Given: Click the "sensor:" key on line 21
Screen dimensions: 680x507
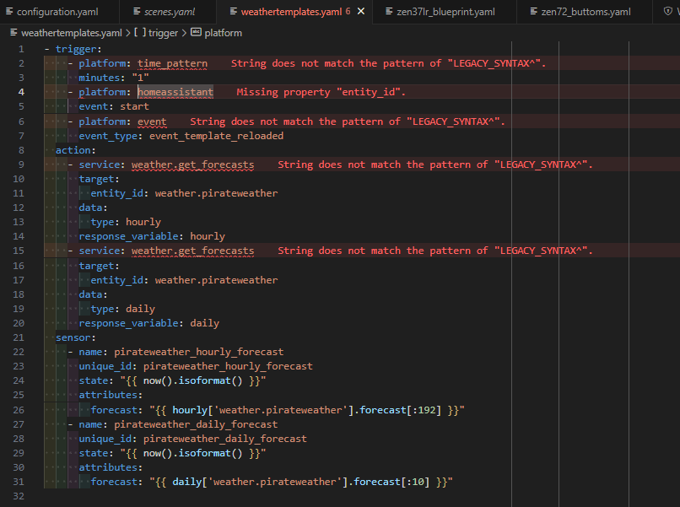Looking at the screenshot, I should click(x=75, y=337).
